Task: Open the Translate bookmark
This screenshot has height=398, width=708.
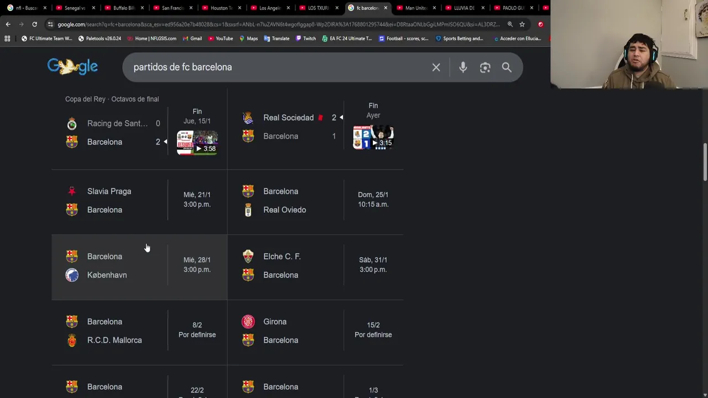Action: [277, 39]
